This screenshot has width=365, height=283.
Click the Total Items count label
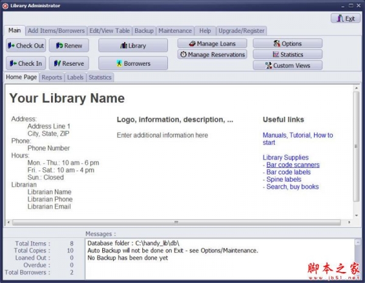click(x=32, y=243)
